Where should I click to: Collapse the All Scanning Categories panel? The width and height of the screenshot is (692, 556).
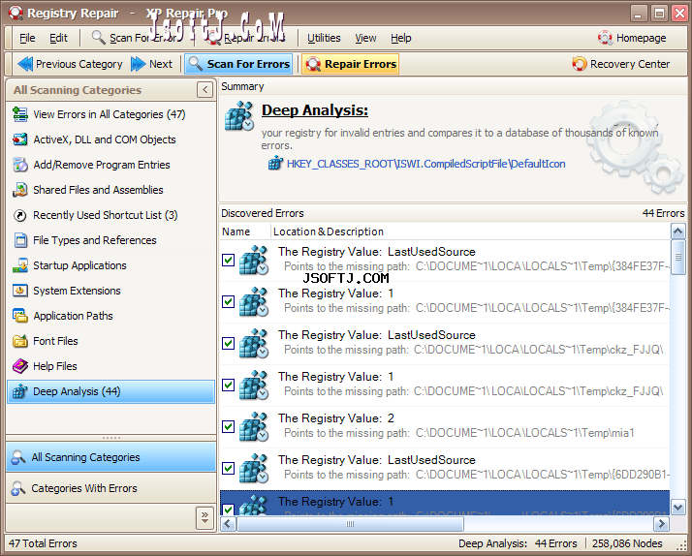coord(204,90)
